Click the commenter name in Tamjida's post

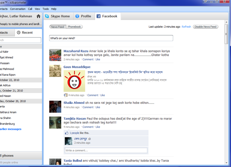click(80, 139)
